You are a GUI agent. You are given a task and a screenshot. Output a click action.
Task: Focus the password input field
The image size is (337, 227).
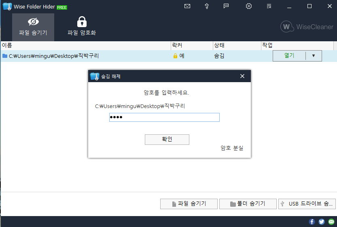pyautogui.click(x=164, y=117)
